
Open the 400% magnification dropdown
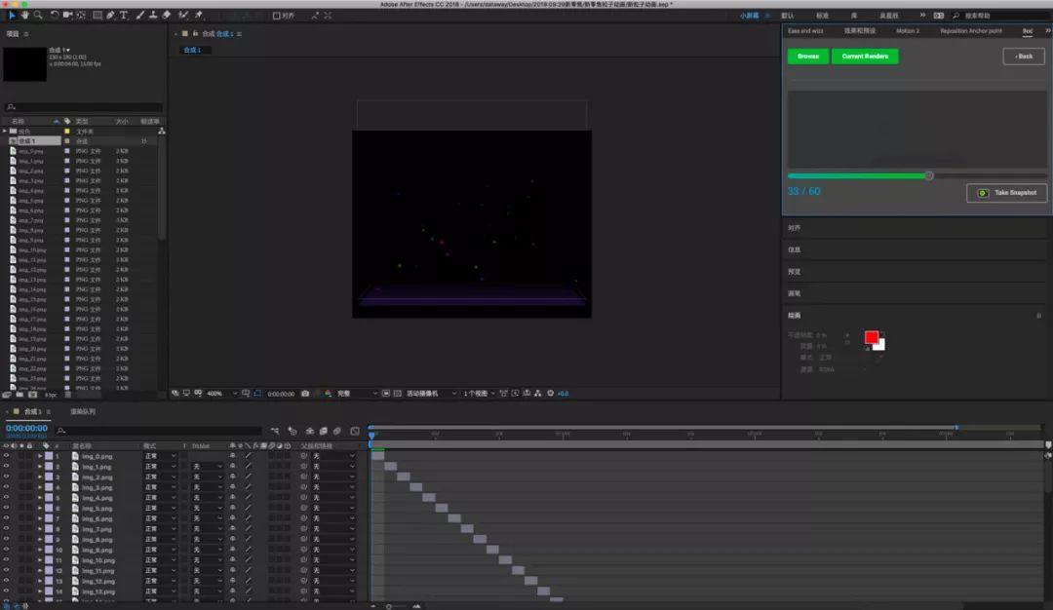click(218, 394)
